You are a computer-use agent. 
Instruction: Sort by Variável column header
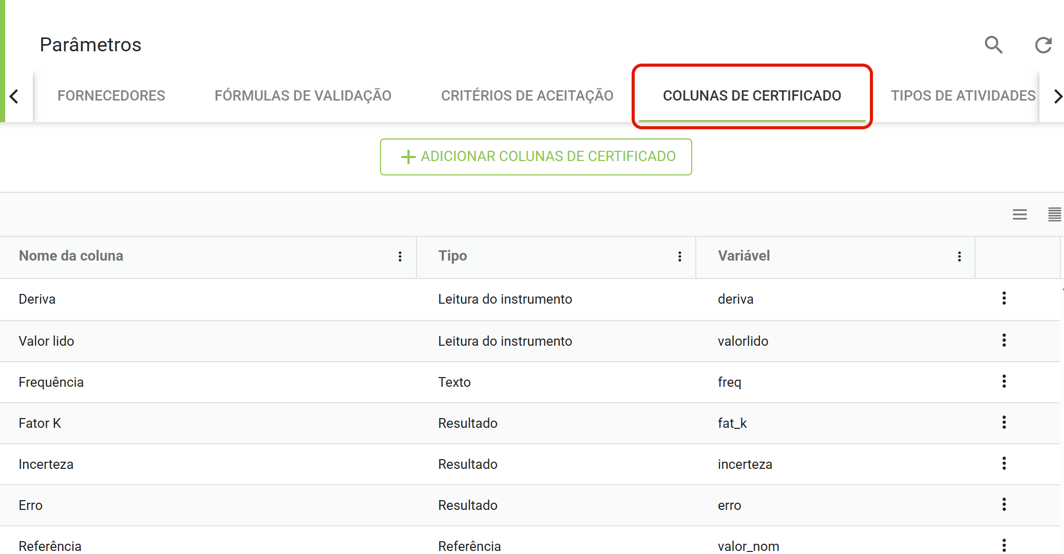(744, 256)
